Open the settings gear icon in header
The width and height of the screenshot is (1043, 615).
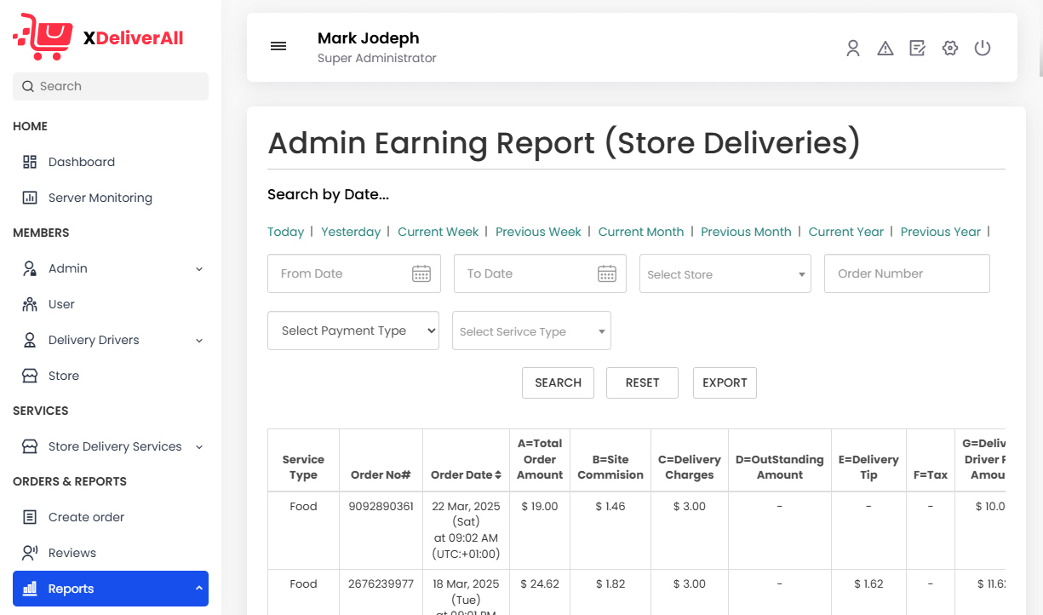pos(950,49)
